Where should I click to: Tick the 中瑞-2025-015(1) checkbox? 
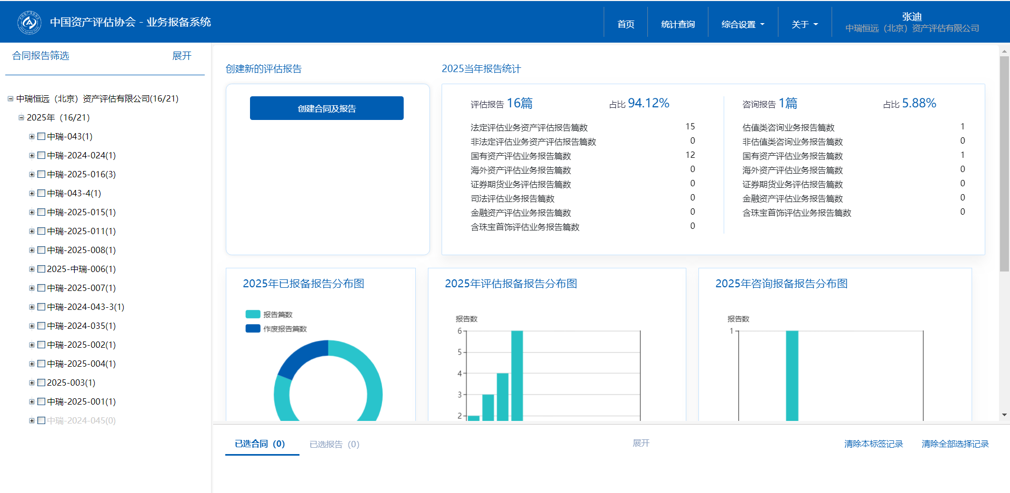42,212
